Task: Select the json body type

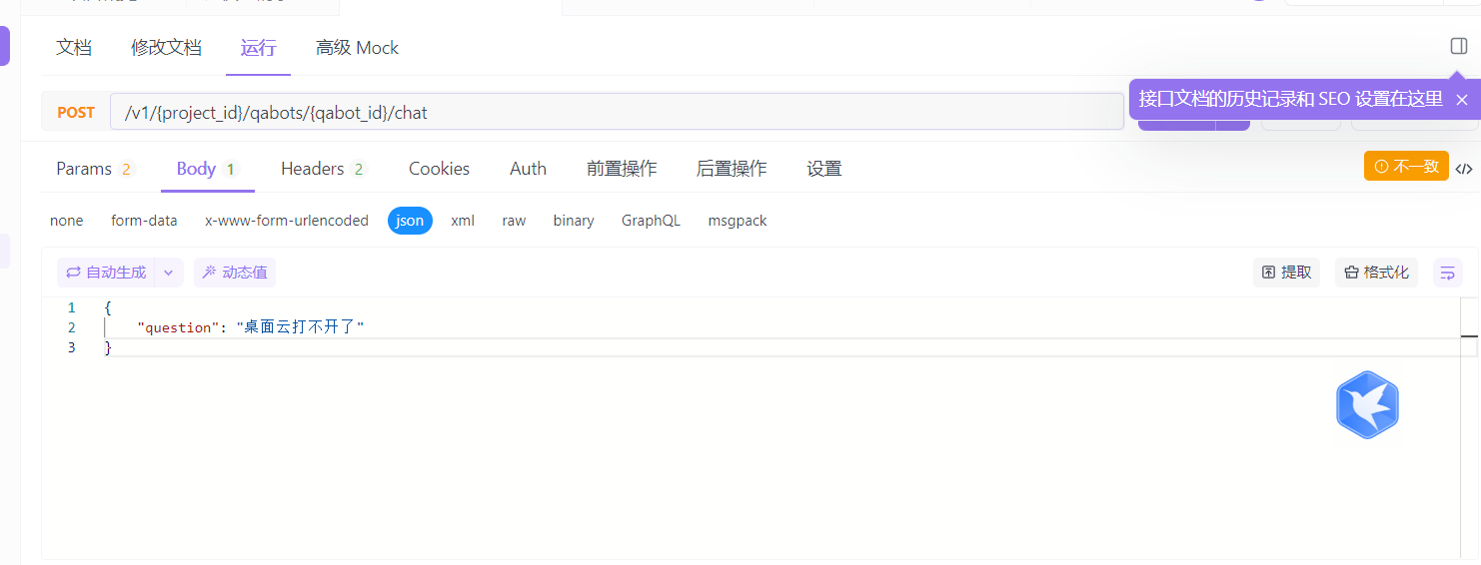Action: tap(410, 221)
